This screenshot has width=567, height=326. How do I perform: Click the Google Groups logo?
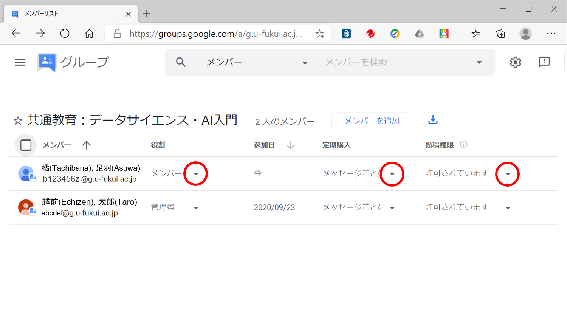click(47, 62)
